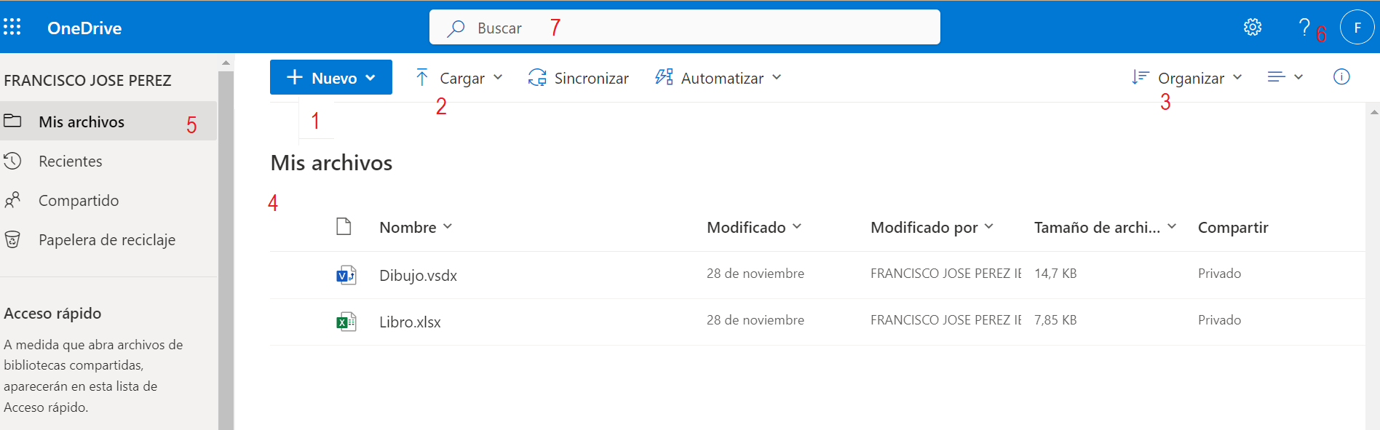This screenshot has width=1380, height=430.
Task: Open the Settings gear
Action: 1252,28
